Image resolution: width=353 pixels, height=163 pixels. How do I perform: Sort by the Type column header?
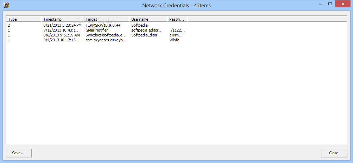pos(24,19)
